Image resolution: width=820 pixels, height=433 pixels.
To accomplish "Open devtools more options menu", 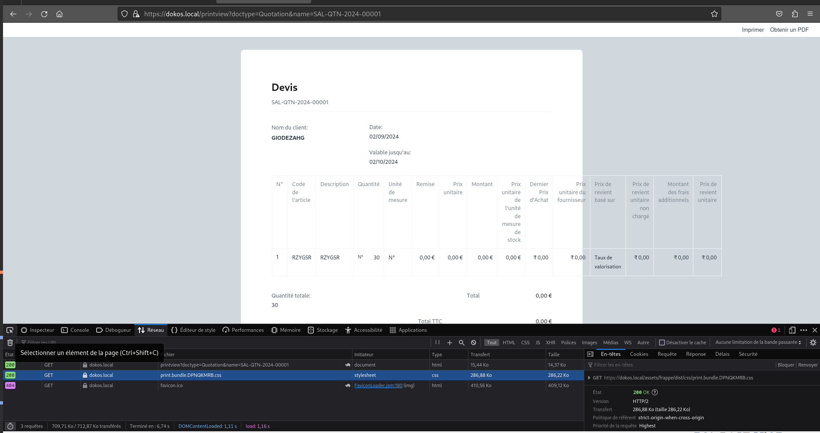I will point(804,330).
